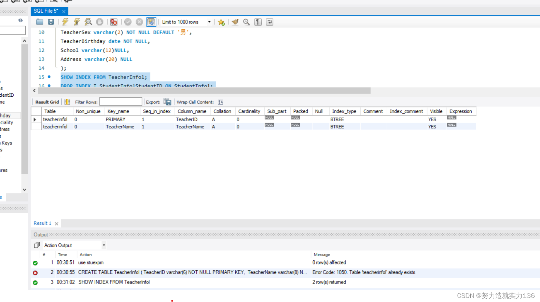The image size is (540, 302).
Task: Sort by the Table column header
Action: 57,111
